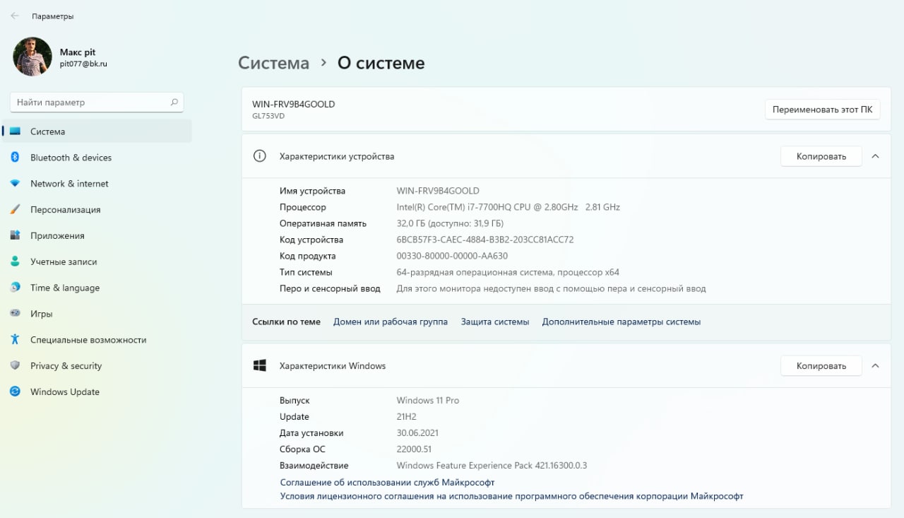Open Учетные записи settings label
The width and height of the screenshot is (904, 518).
click(64, 261)
